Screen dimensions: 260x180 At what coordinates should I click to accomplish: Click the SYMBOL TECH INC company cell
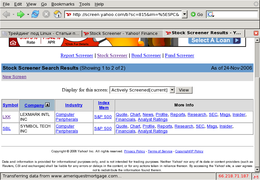pyautogui.click(x=37, y=129)
